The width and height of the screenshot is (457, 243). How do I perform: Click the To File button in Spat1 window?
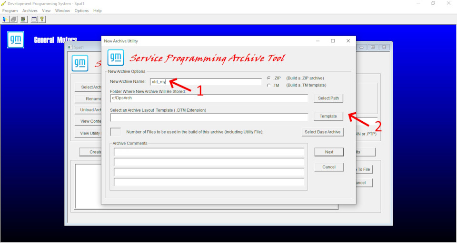tap(364, 169)
